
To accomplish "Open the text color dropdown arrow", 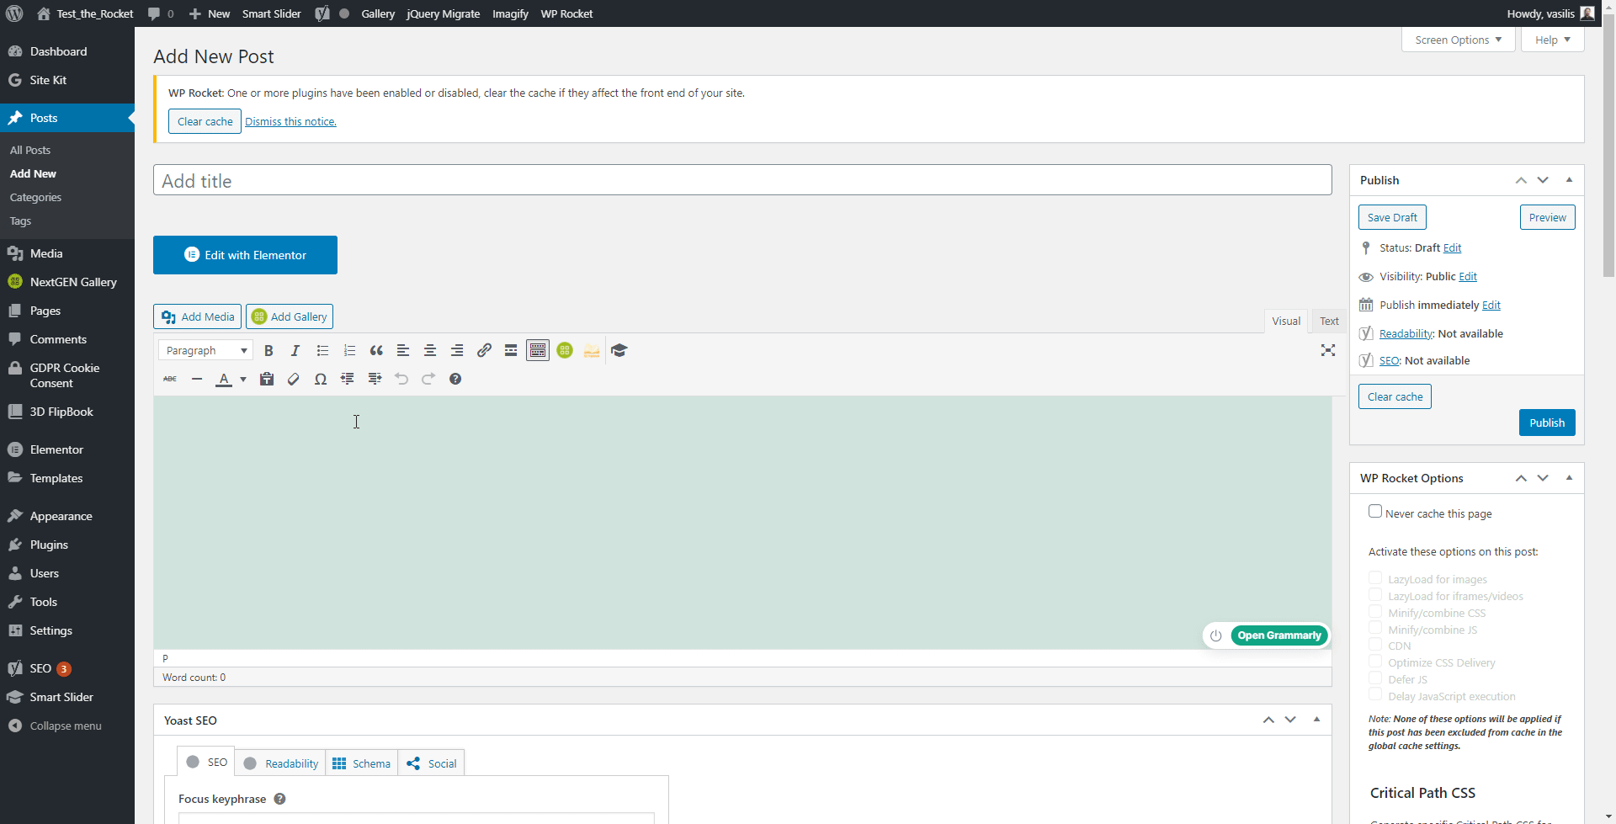I will pos(243,380).
